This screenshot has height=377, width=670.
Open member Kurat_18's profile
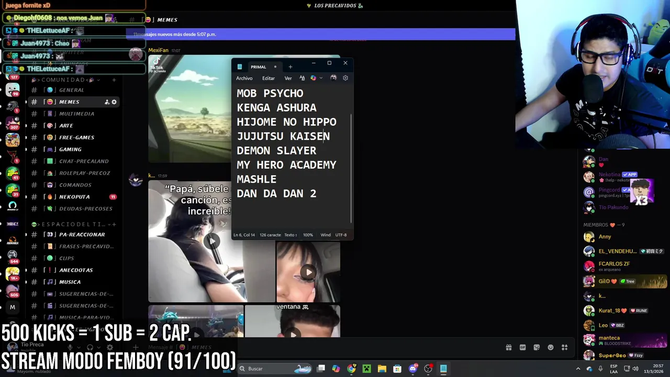click(624, 311)
